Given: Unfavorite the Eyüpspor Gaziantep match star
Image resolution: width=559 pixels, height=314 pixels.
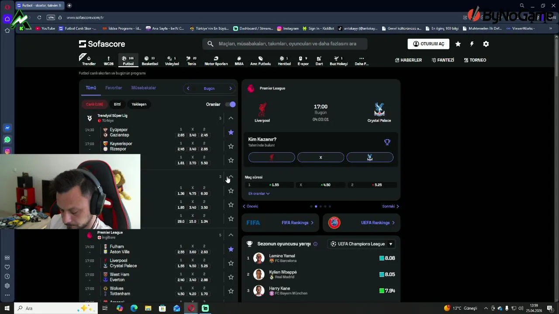Looking at the screenshot, I should coord(231,132).
